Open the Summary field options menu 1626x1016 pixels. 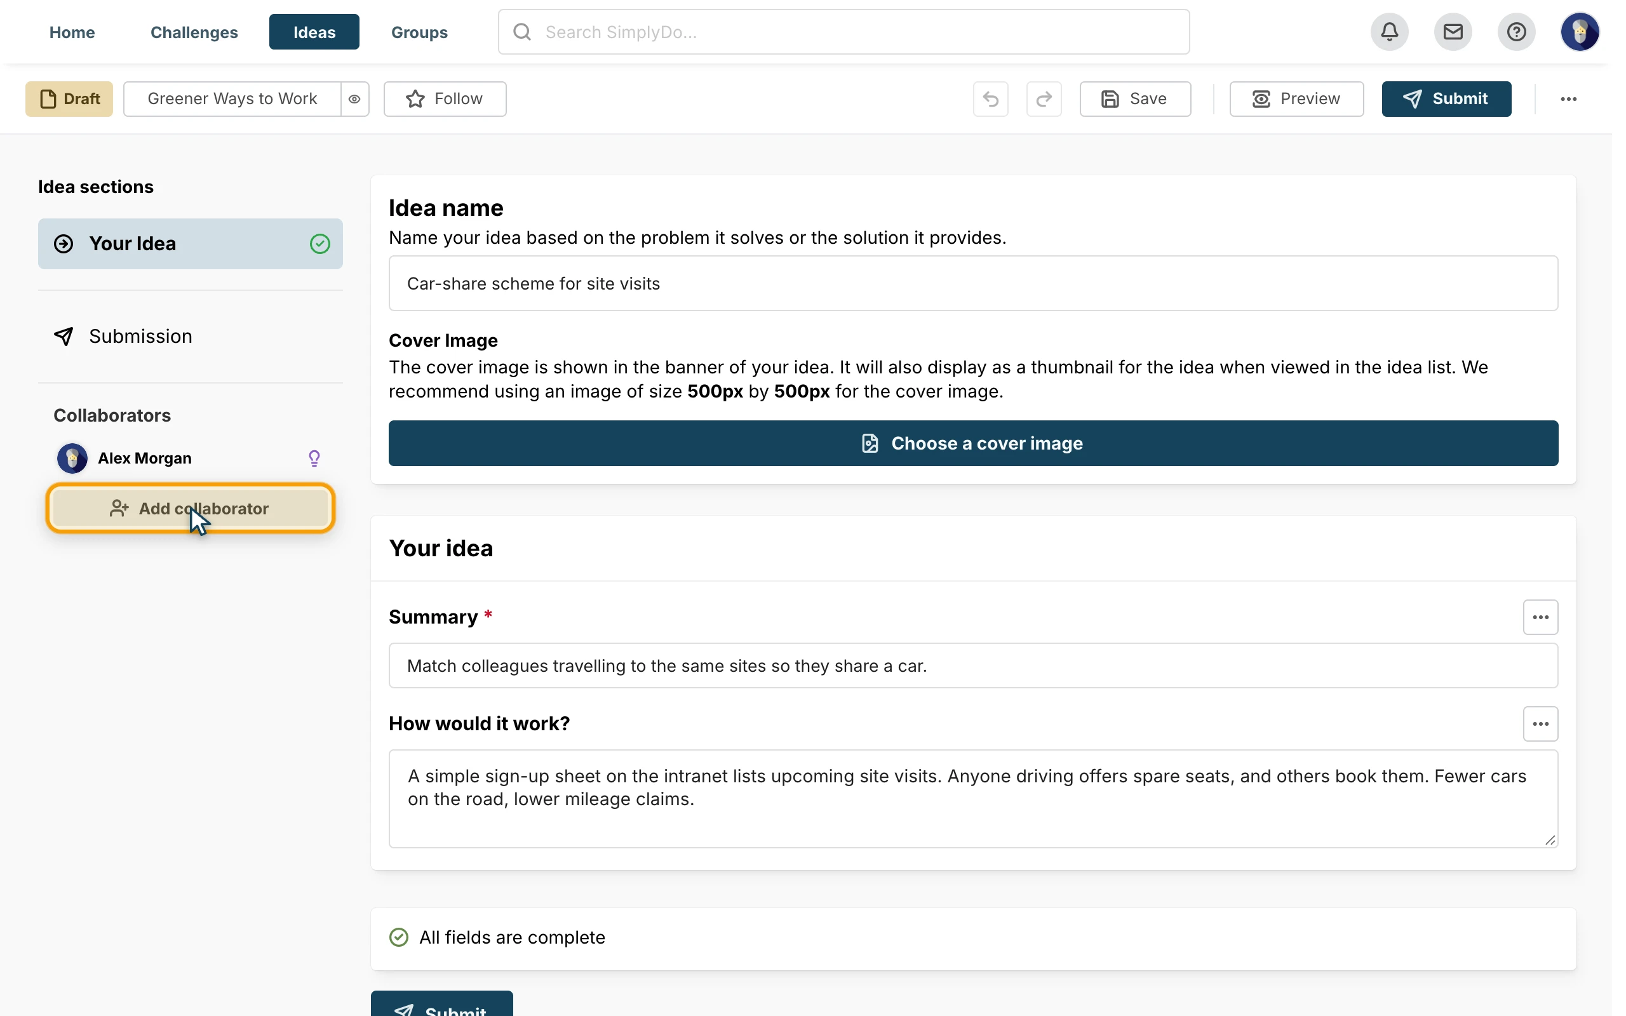(1540, 617)
